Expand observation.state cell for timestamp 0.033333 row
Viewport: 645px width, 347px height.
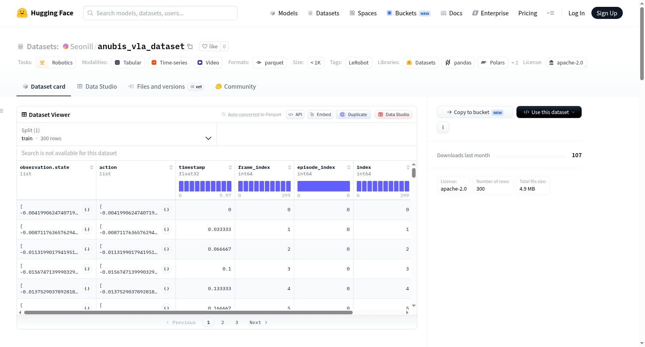point(87,229)
